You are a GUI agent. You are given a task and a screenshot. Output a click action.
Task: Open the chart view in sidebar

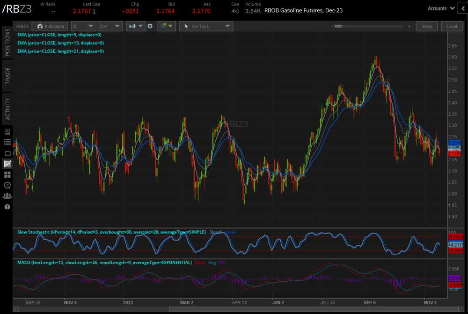(7, 164)
